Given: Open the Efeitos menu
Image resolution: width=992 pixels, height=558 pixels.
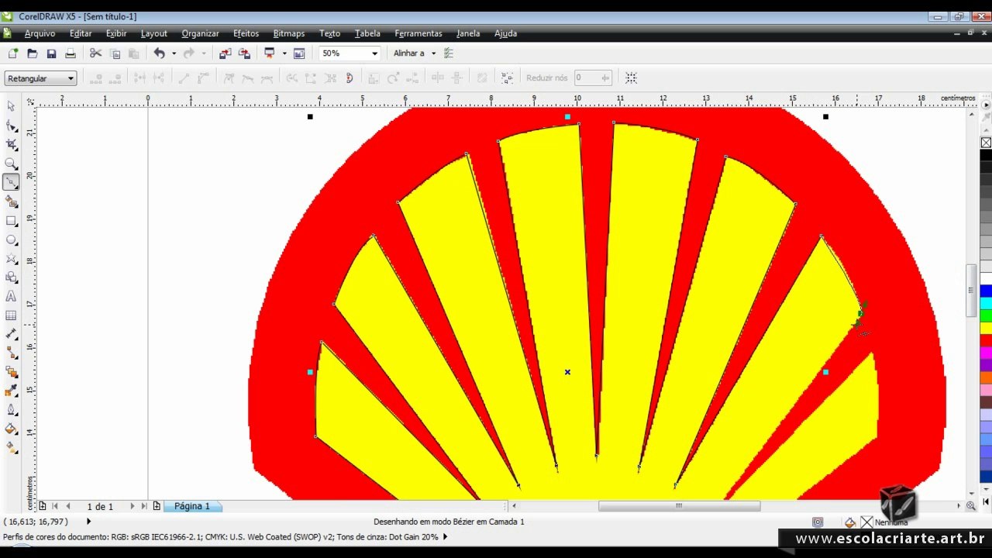Looking at the screenshot, I should click(246, 33).
